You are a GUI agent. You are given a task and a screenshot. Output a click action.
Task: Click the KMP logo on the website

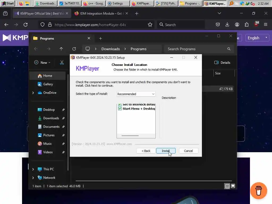click(15, 38)
